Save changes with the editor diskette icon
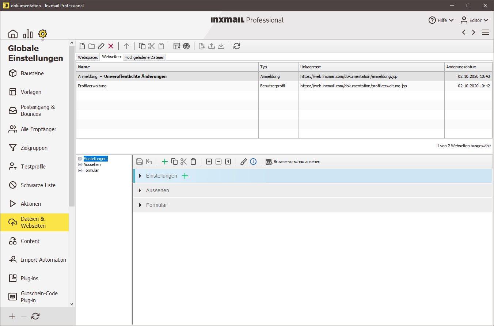 click(140, 162)
